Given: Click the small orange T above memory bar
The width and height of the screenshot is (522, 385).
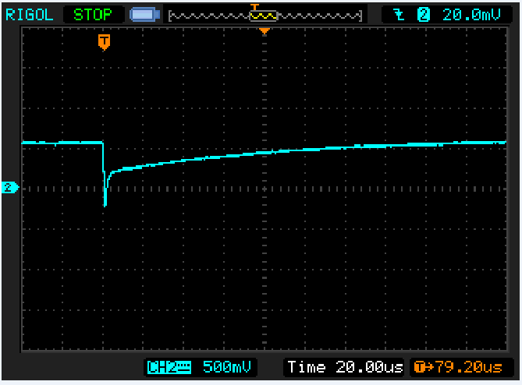Looking at the screenshot, I should tap(254, 7).
